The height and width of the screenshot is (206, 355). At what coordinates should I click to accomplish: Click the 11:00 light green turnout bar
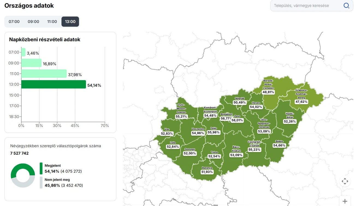click(44, 74)
